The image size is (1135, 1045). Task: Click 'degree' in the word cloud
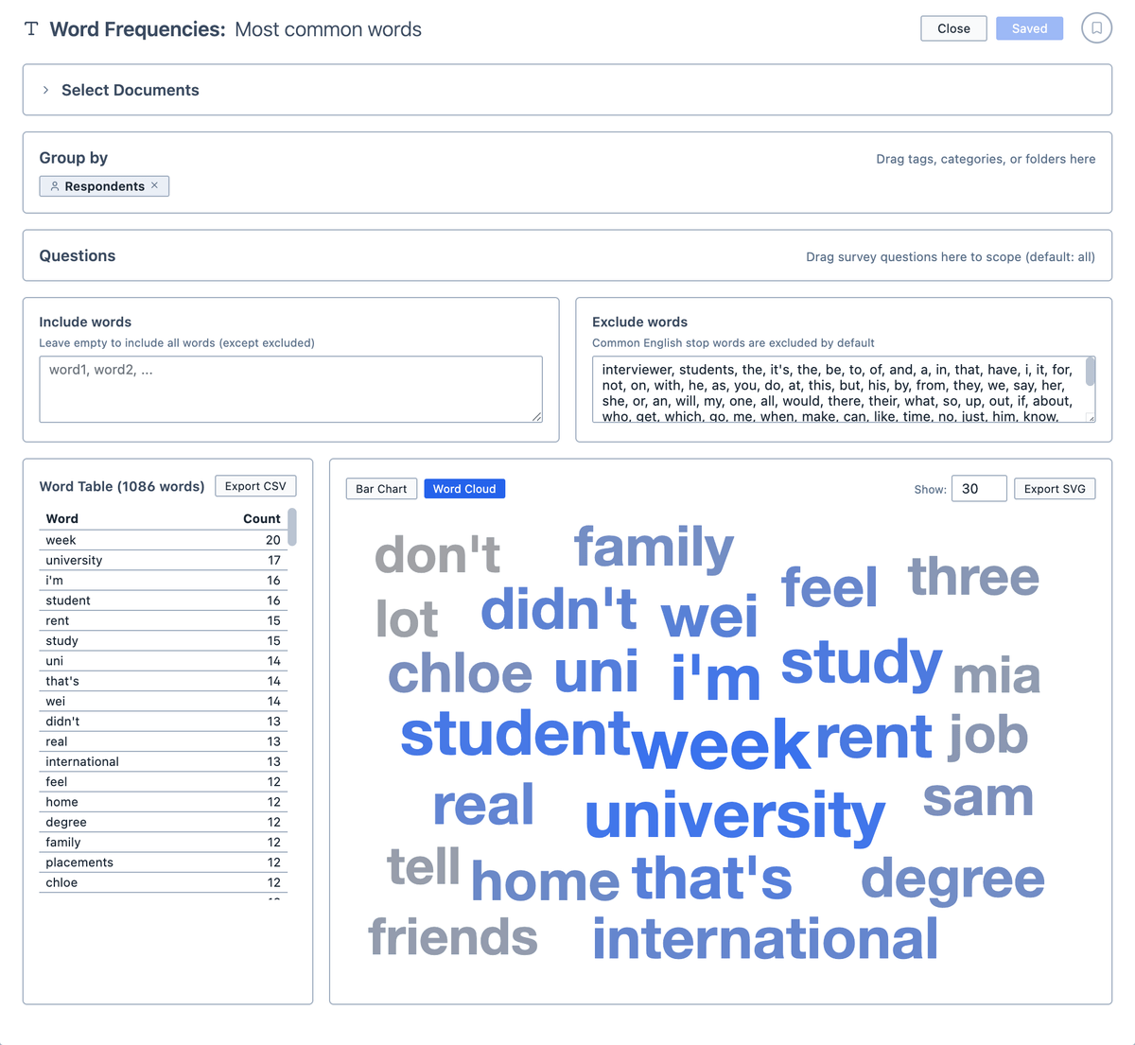[952, 881]
